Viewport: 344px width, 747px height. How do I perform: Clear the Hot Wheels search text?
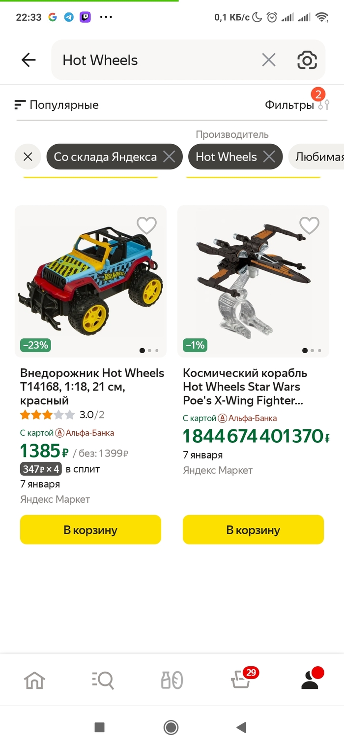point(269,60)
